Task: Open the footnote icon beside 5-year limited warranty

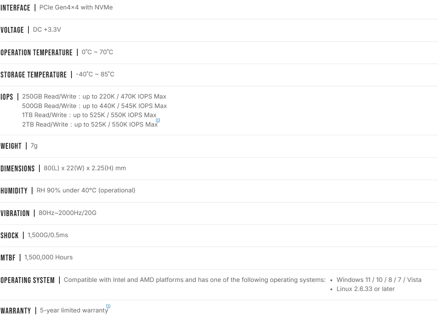Action: point(109,307)
